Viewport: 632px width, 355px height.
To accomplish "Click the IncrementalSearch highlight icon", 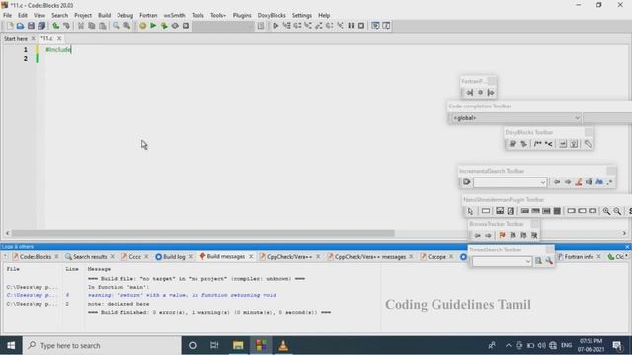I will click(579, 182).
